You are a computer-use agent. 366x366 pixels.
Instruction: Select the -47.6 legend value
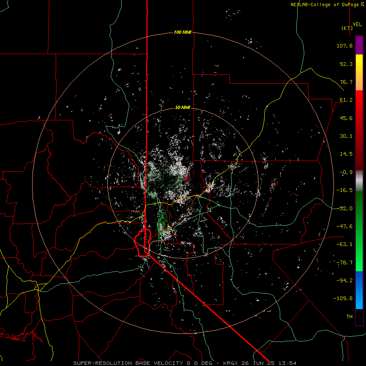tap(344, 227)
